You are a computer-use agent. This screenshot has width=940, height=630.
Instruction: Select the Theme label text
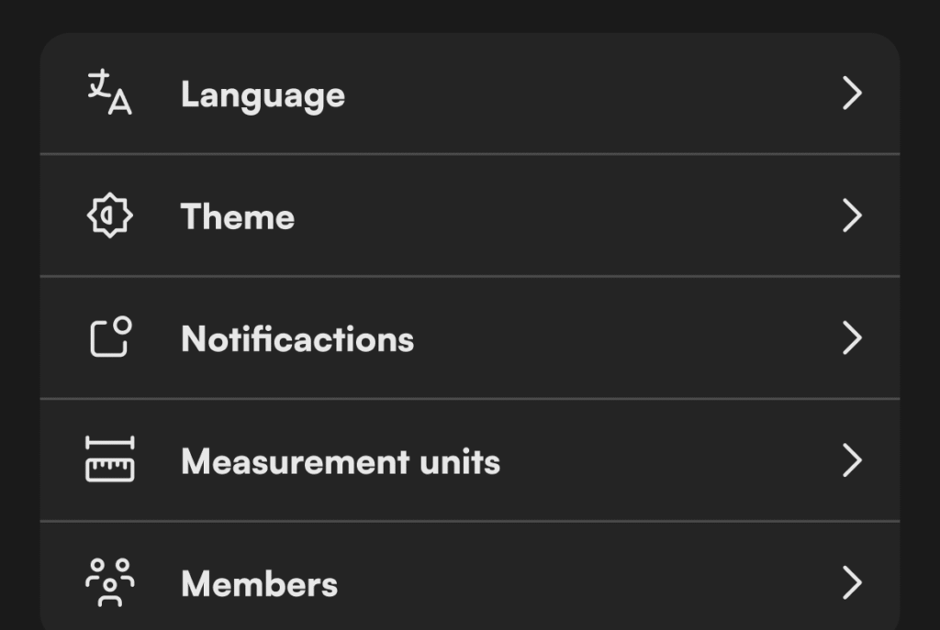pos(238,217)
